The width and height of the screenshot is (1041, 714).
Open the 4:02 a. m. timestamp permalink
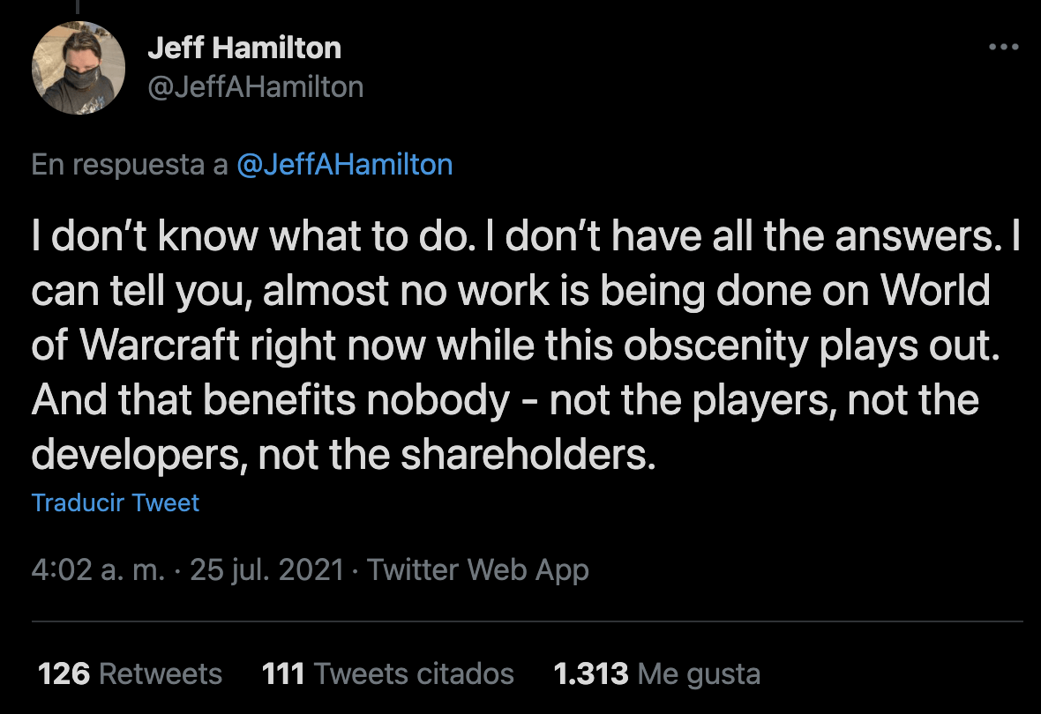point(98,570)
